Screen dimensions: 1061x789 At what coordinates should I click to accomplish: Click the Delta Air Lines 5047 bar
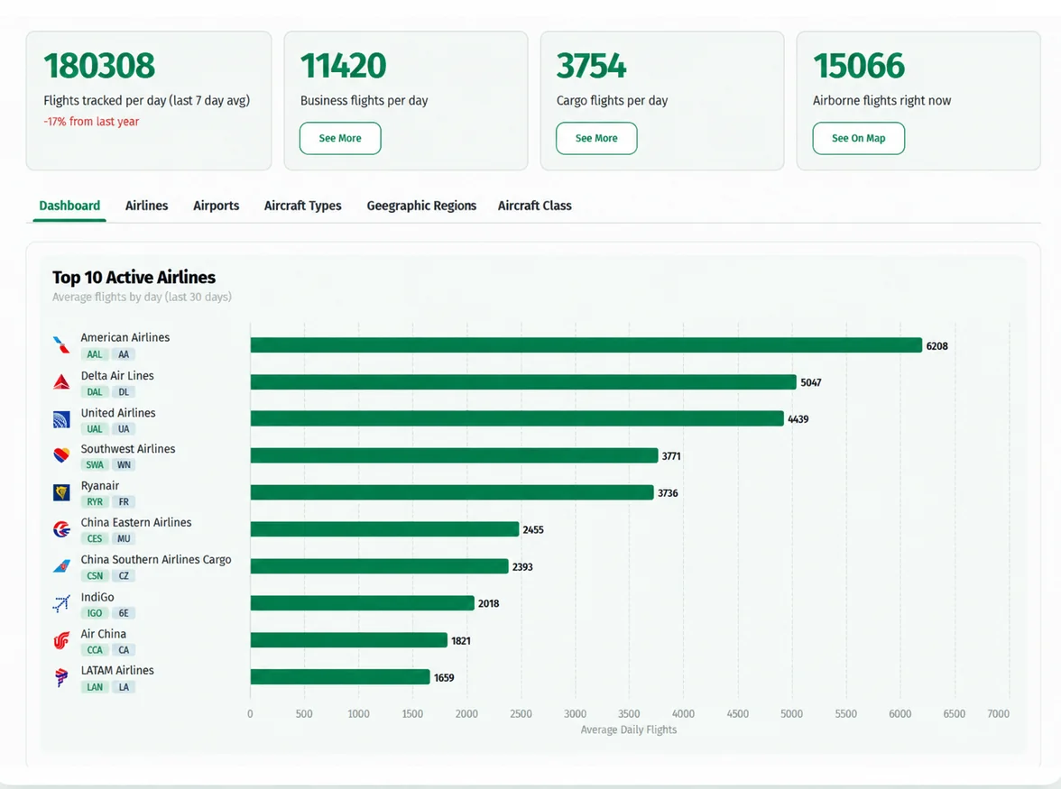pyautogui.click(x=523, y=382)
